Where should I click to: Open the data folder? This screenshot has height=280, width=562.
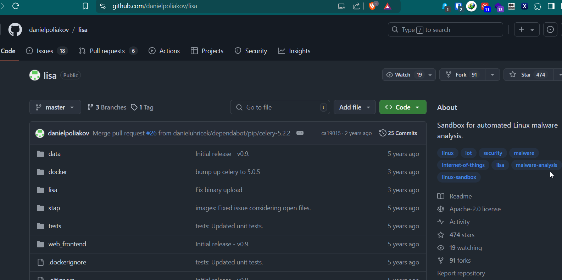pos(55,154)
